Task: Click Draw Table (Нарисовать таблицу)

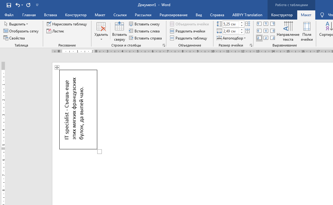Action: [67, 24]
